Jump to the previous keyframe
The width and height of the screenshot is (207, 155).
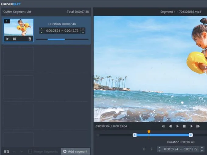coord(163,126)
